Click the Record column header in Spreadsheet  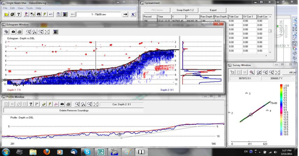click(x=150, y=16)
